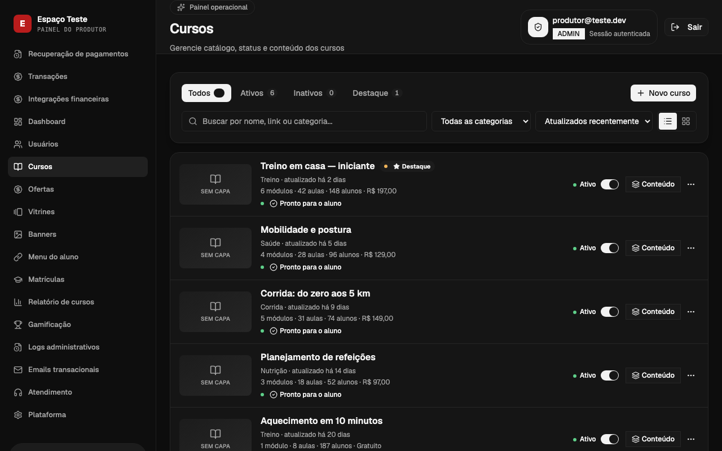Click the SEM CAPA book icon for Mobilidade e postura
Image resolution: width=722 pixels, height=451 pixels.
coord(215,243)
